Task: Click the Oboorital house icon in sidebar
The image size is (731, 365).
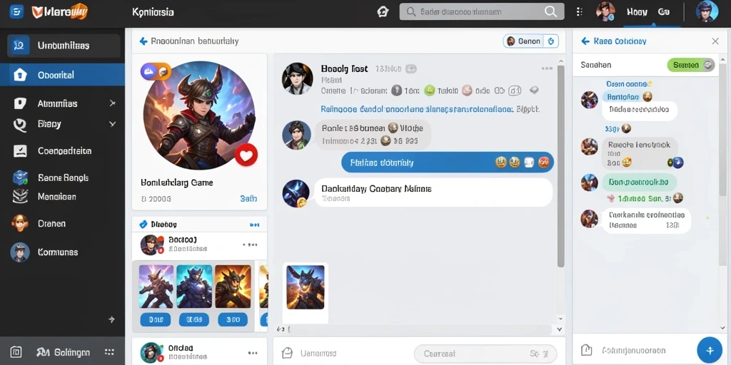Action: pyautogui.click(x=20, y=74)
